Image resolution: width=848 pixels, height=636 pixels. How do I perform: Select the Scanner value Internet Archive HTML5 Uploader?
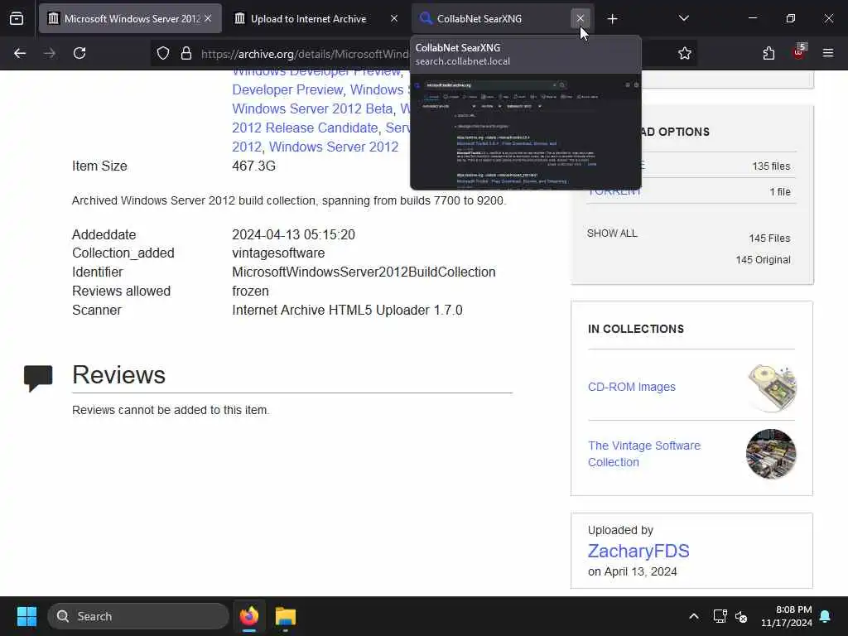tap(347, 310)
